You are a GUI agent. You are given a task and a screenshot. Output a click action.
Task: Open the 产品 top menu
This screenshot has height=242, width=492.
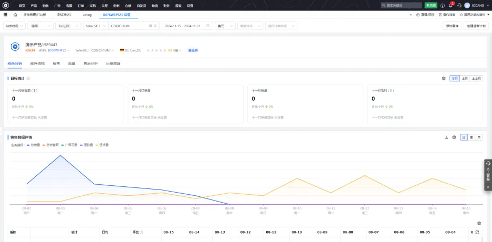[34, 6]
